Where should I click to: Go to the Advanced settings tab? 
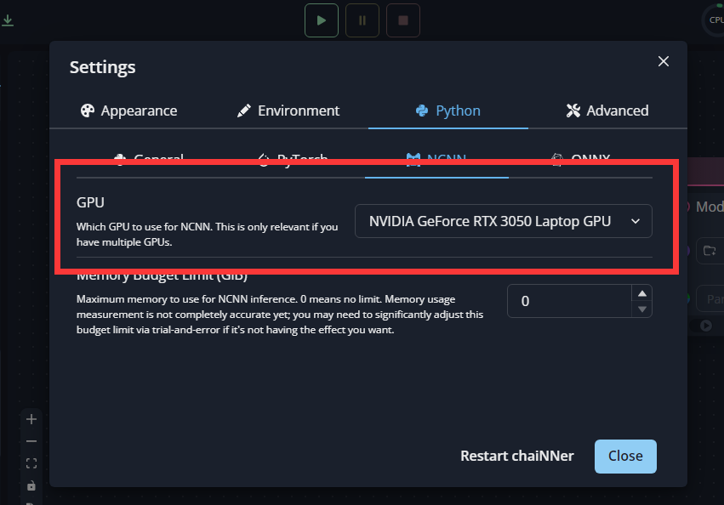607,111
